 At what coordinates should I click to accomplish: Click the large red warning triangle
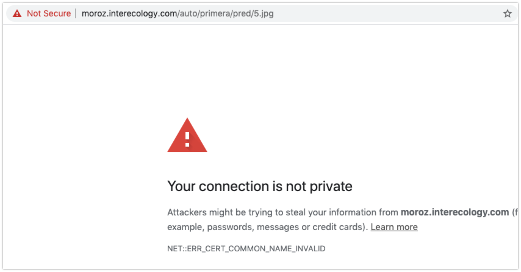pyautogui.click(x=187, y=135)
